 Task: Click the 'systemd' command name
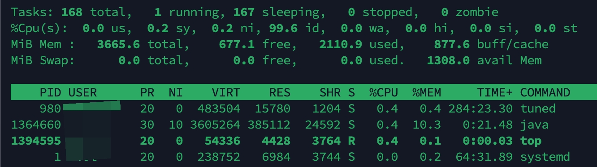coord(545,157)
